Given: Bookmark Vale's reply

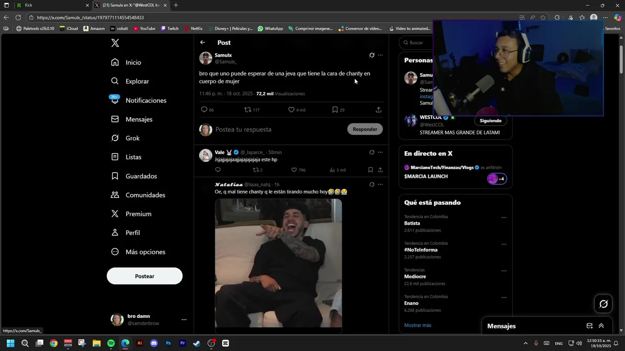Looking at the screenshot, I should pyautogui.click(x=370, y=170).
